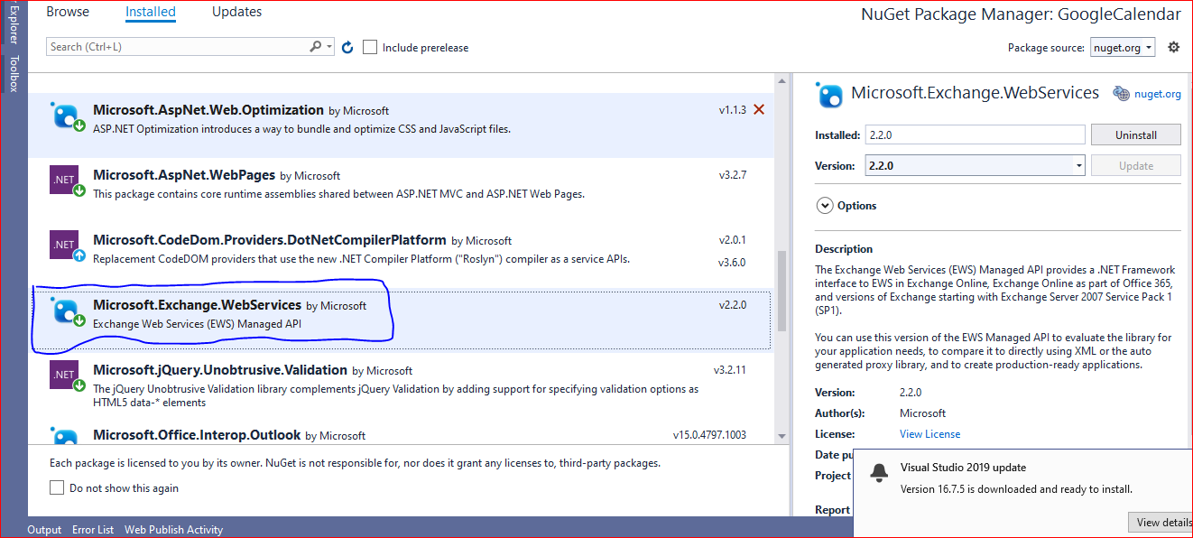Select Microsoft.CodeDom.Providers.DotNetCompilerPlatform package
This screenshot has width=1193, height=538.
(401, 255)
